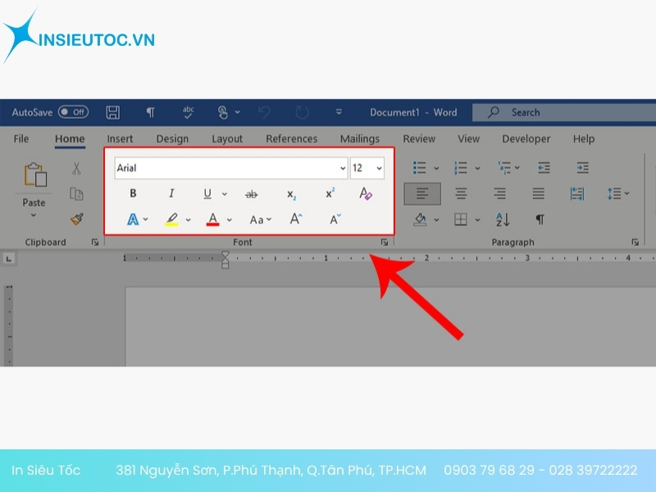Click the Subscript button
The height and width of the screenshot is (492, 656).
coord(291,194)
